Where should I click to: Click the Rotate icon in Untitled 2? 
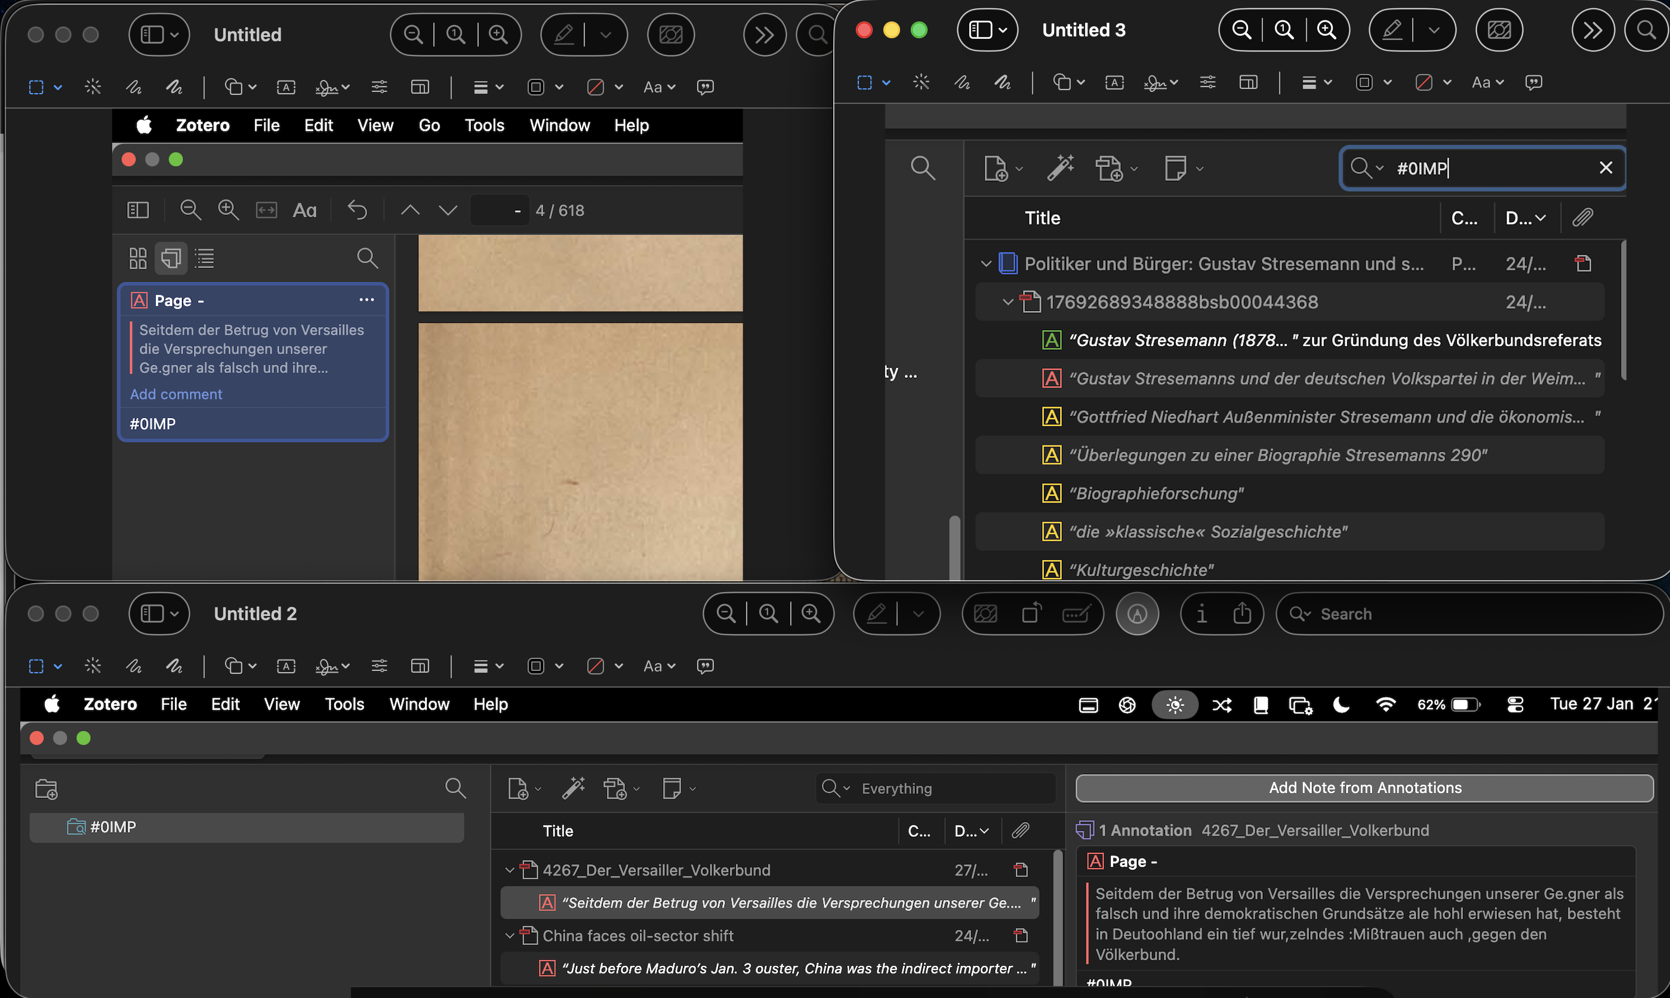(1031, 614)
